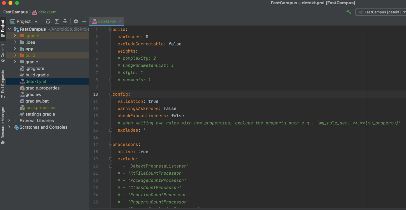Click 'checkExhaustiveness: false' text

tap(151, 116)
